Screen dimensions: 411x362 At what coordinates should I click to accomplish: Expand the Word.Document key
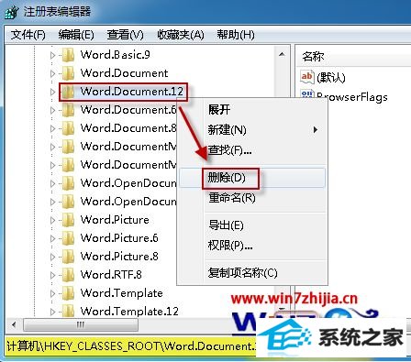click(52, 73)
